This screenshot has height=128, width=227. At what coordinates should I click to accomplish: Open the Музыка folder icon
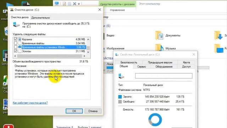(x=159, y=48)
